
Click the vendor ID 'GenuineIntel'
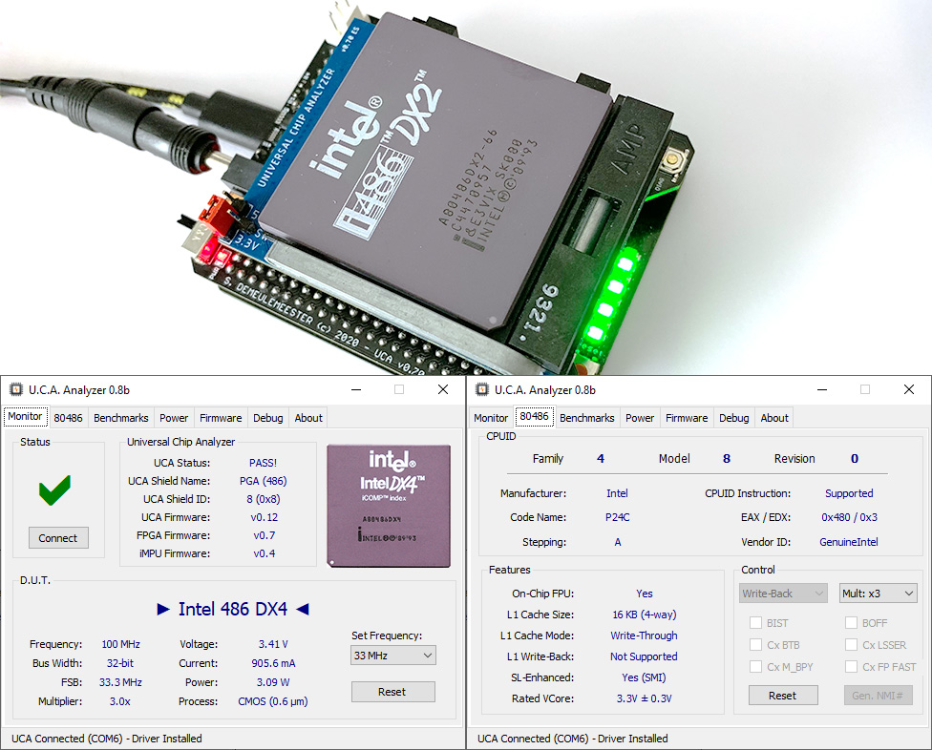click(849, 542)
